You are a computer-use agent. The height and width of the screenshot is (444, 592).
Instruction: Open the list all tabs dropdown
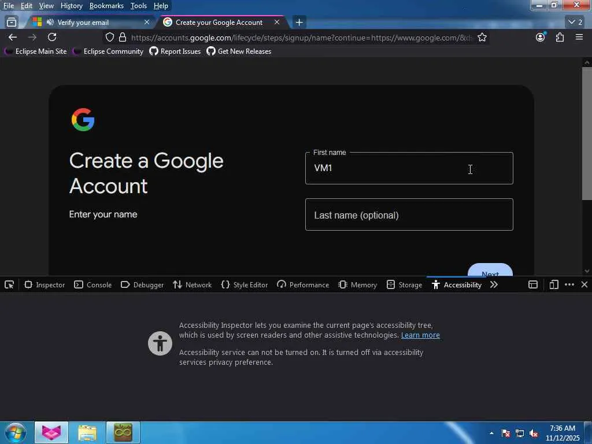(x=575, y=23)
